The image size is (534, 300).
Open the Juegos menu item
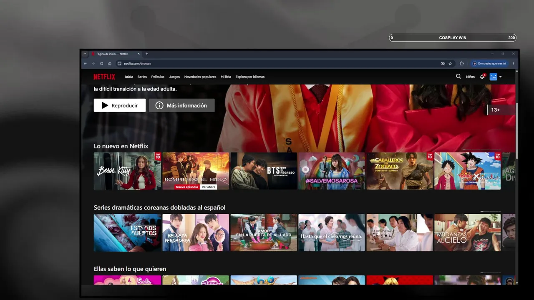tap(174, 77)
